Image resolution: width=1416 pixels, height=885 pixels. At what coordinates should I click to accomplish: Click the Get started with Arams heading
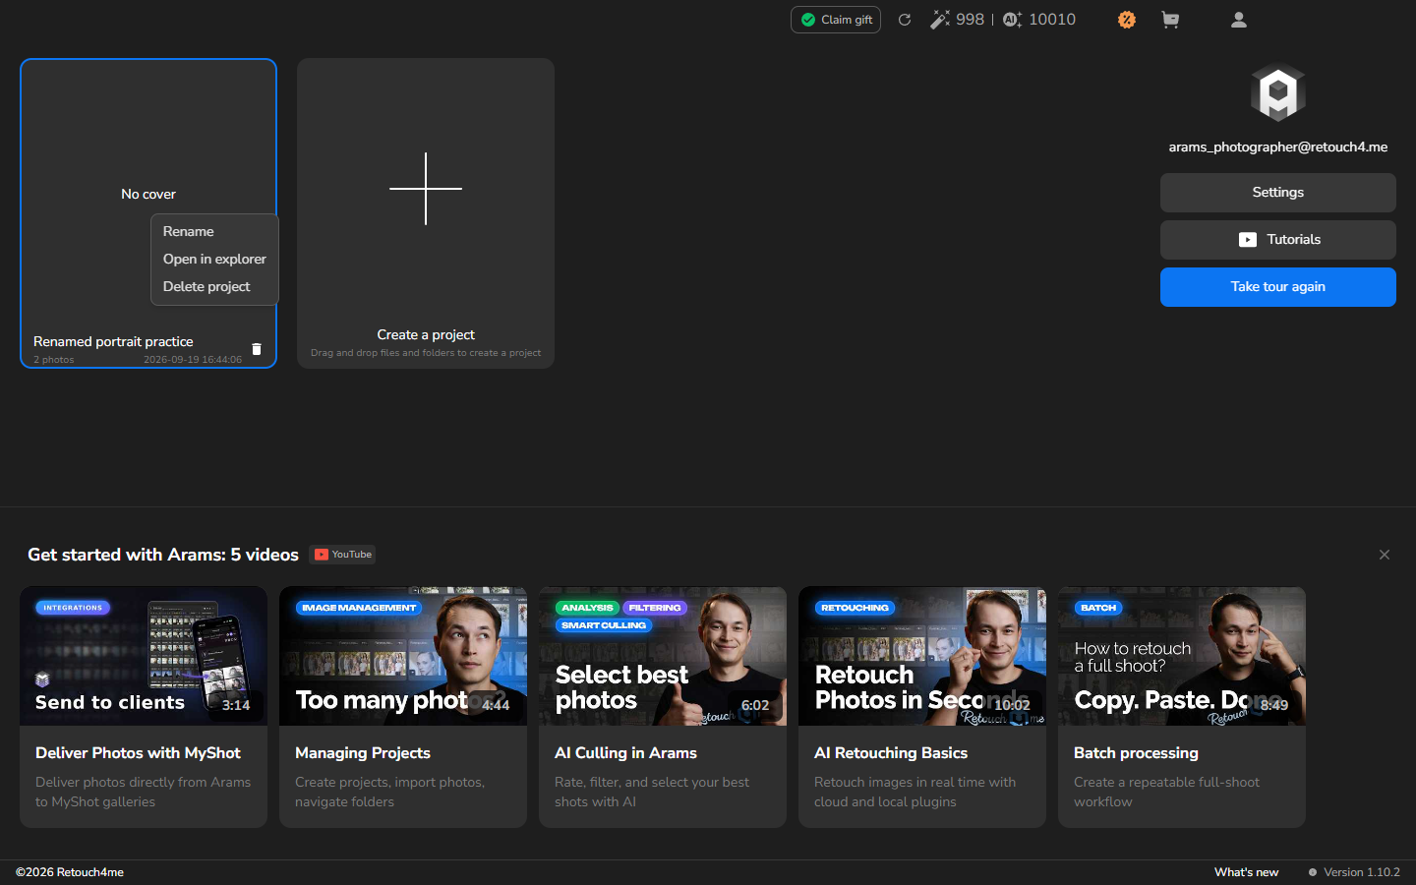coord(163,555)
